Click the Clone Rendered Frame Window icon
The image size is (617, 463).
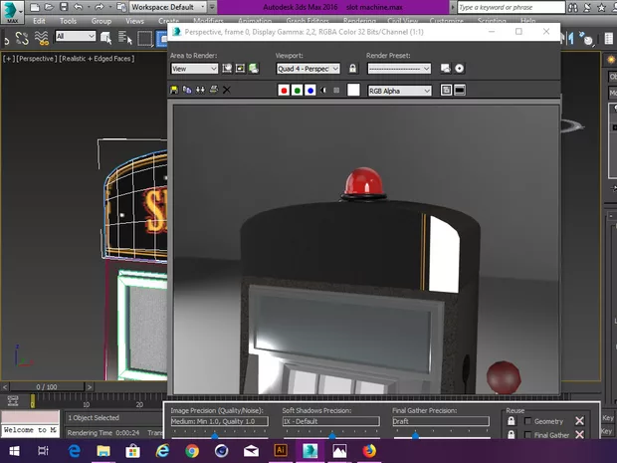(201, 90)
